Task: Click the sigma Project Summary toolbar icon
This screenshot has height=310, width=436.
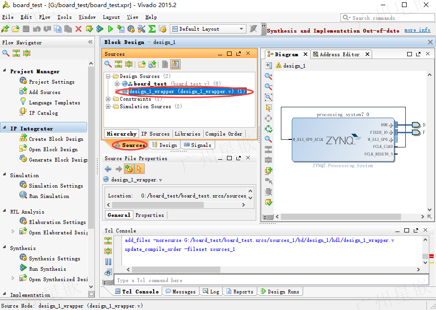Action: pyautogui.click(x=152, y=29)
